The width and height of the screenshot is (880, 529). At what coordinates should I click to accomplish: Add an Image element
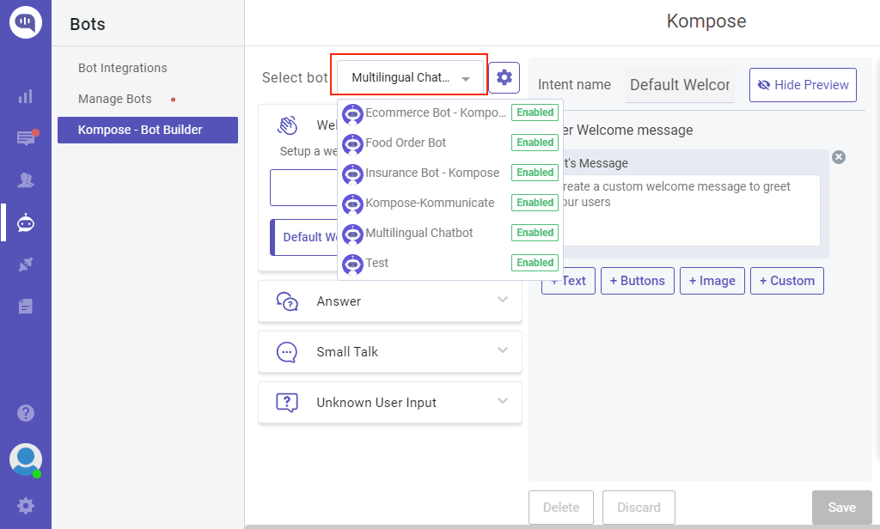click(712, 281)
